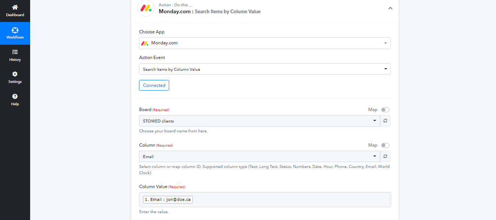The height and width of the screenshot is (220, 496).
Task: Click the Column Value input field
Action: [265, 199]
